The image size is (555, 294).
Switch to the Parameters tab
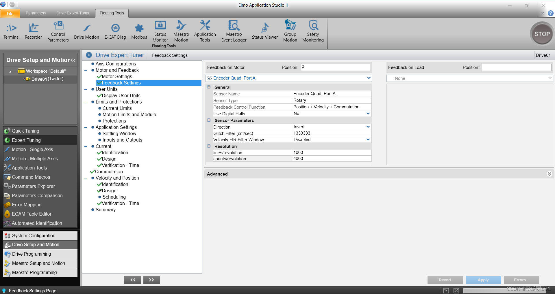tap(36, 13)
